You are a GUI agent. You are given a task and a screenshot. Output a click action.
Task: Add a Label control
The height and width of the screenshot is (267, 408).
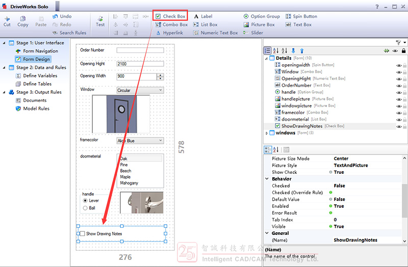click(x=203, y=16)
